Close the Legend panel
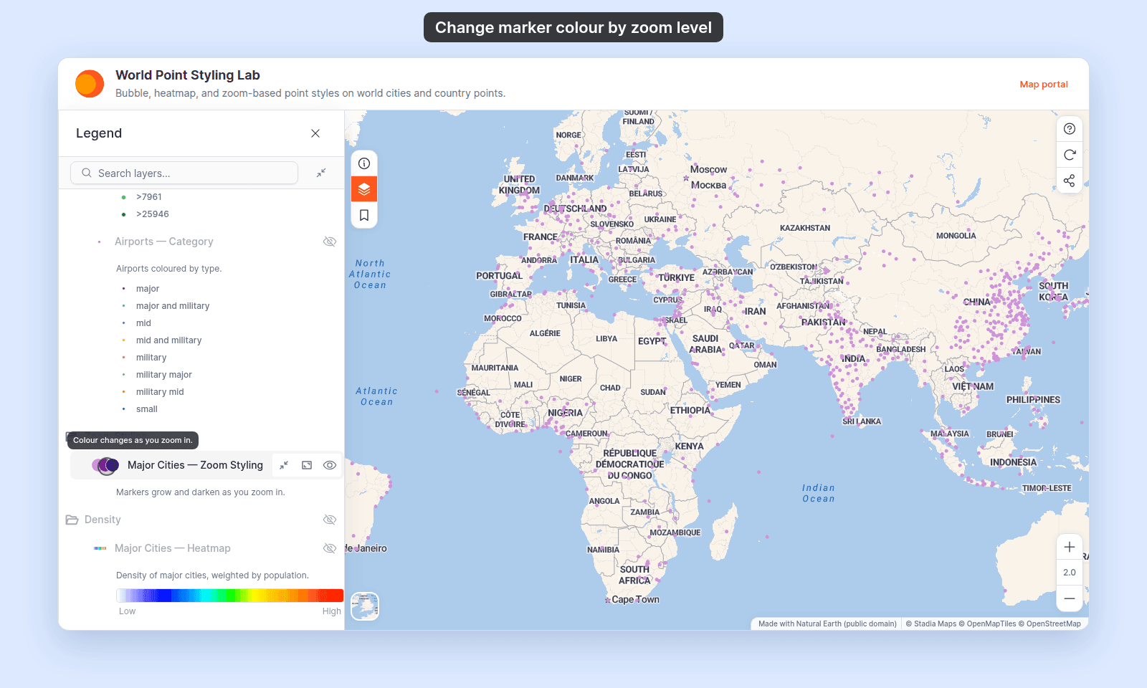Screen dimensions: 1147x688 315,133
